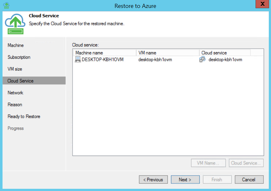Click the large cloud upload wizard icon

tap(15, 24)
